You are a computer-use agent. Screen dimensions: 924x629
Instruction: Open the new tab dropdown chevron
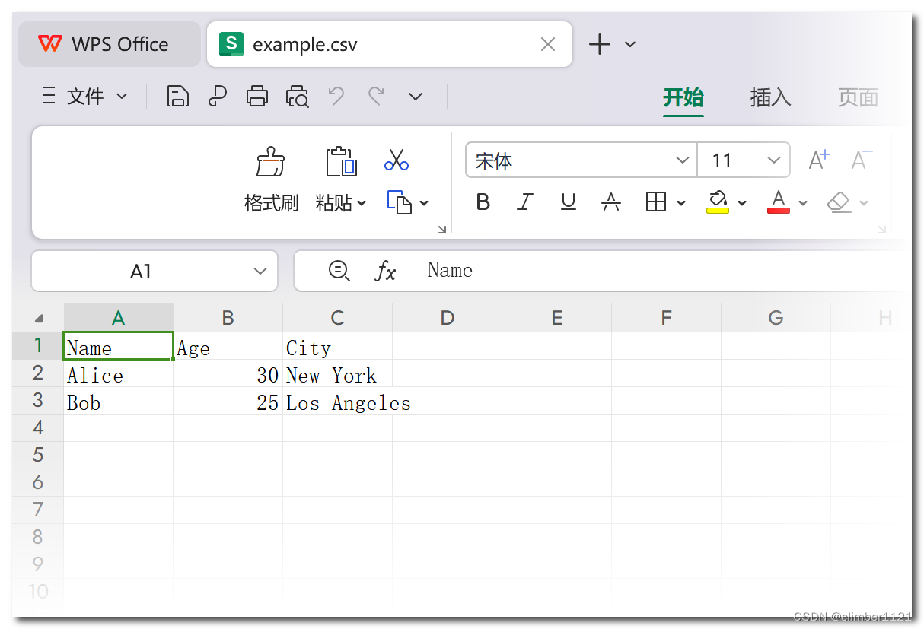coord(630,45)
